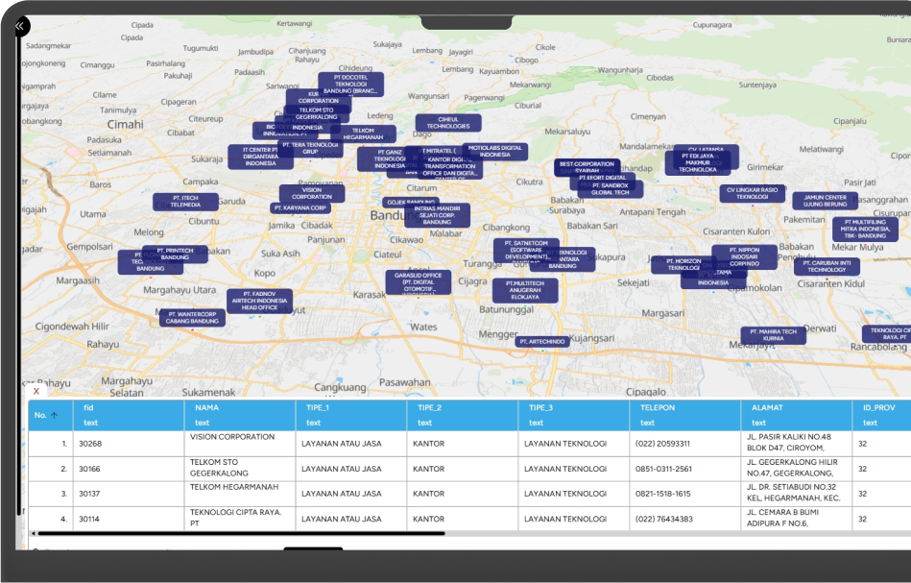
Task: Click the NAMA column header
Action: (206, 407)
